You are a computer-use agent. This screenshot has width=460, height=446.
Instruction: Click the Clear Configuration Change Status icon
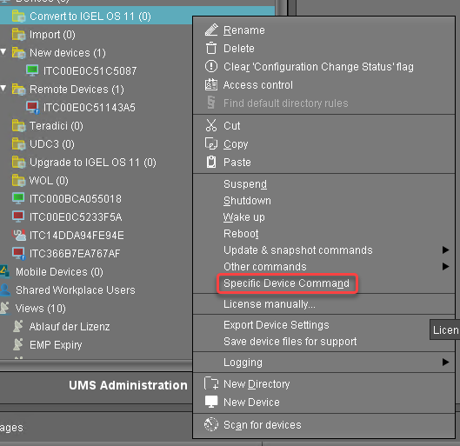(211, 67)
